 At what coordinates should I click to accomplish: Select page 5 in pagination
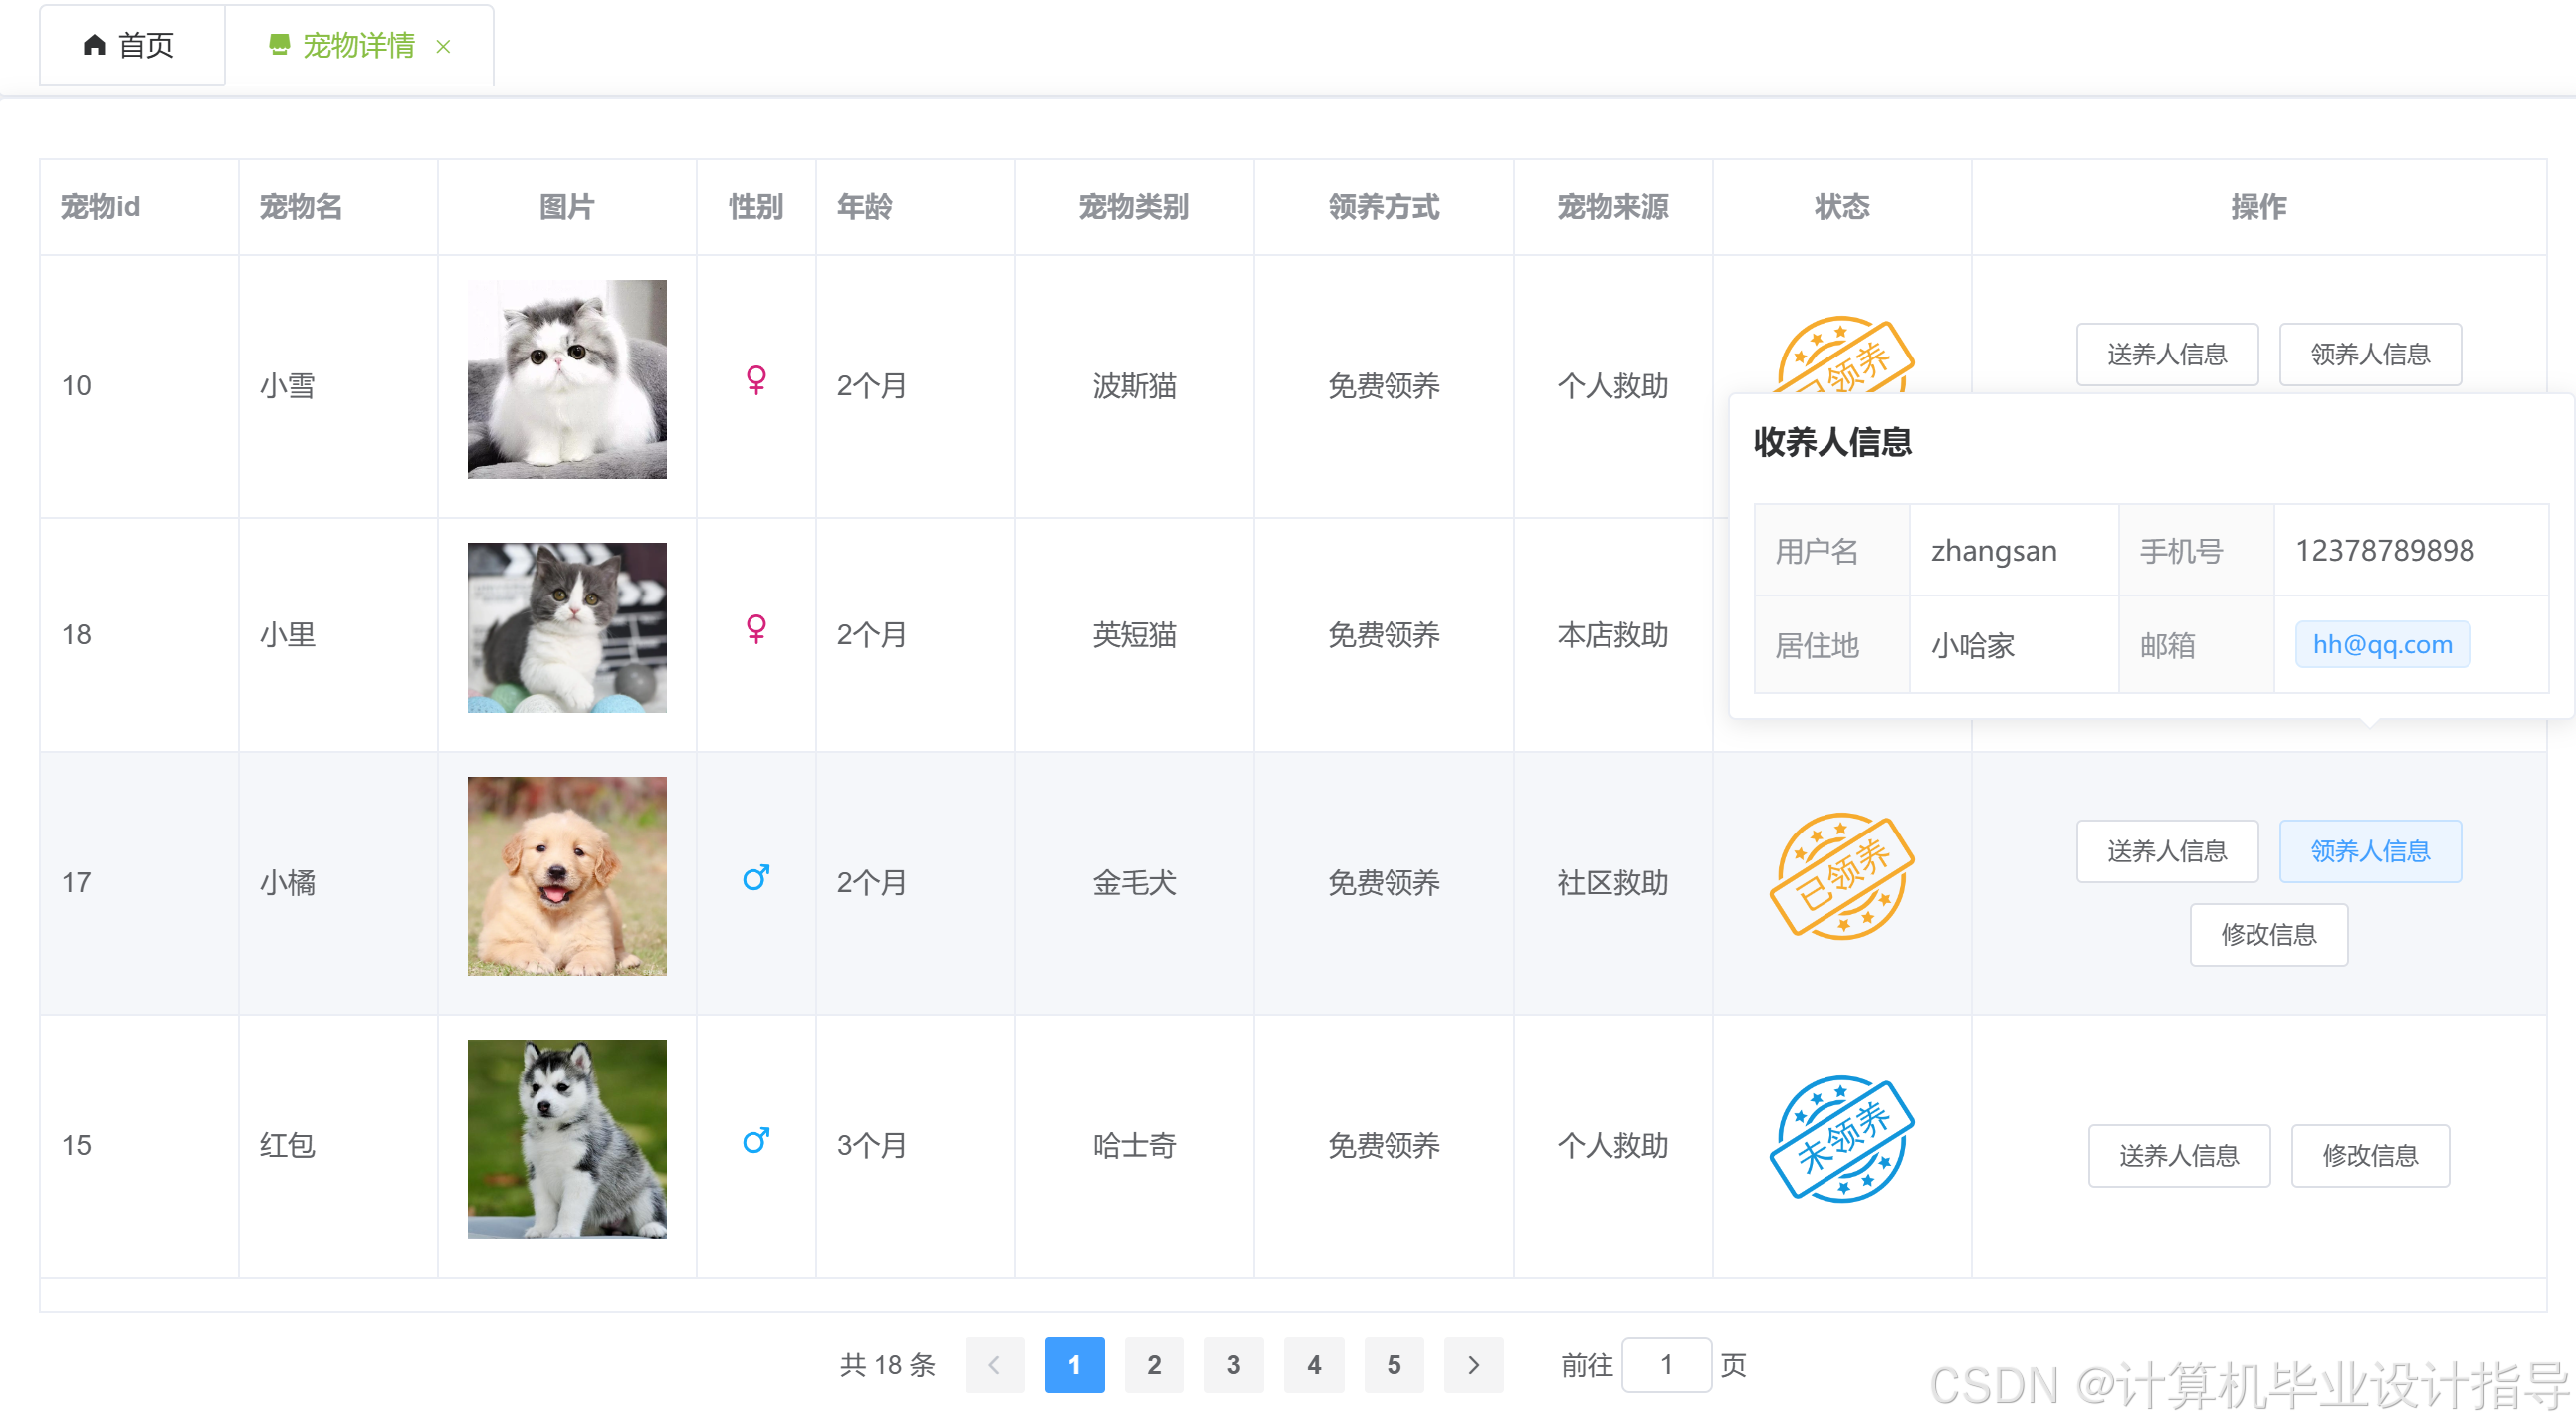(1394, 1366)
